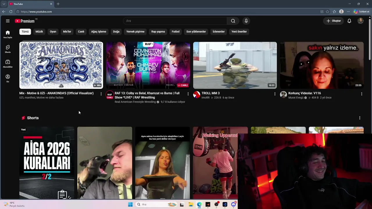Open the account avatar menu
This screenshot has height=209, width=372.
coord(360,21)
